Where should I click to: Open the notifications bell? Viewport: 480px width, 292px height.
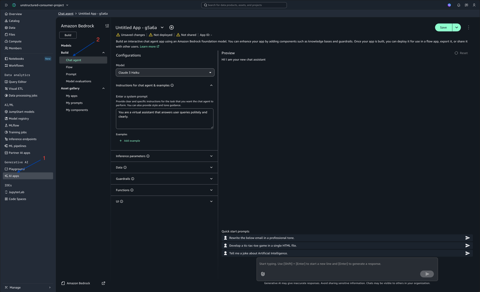(459, 5)
